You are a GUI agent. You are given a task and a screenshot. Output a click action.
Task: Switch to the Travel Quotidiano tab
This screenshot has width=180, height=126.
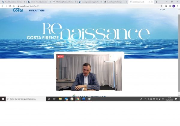[x=13, y=2]
